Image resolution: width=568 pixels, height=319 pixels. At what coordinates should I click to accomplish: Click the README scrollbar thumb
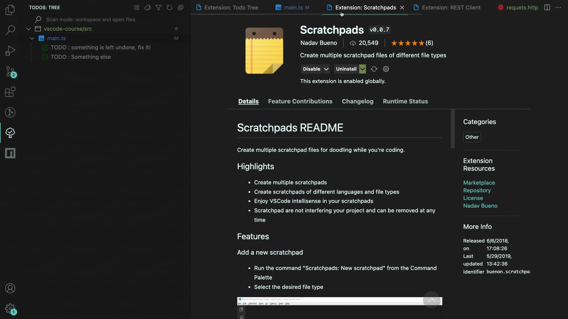tap(453, 129)
